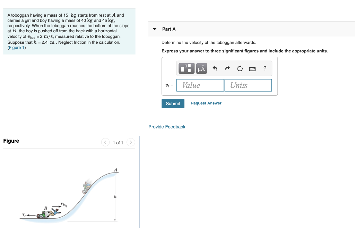Image resolution: width=355 pixels, height=228 pixels.
Task: Click the help question mark icon
Action: point(265,68)
